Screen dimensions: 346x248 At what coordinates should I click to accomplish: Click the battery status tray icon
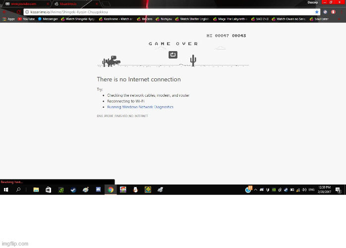tap(292, 189)
